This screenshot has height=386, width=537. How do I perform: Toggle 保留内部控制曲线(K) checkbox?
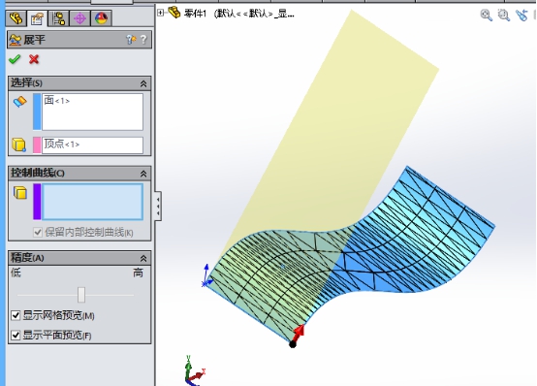38,233
